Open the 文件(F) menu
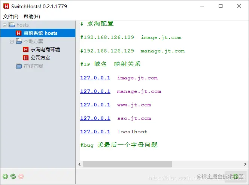Image resolution: width=249 pixels, height=185 pixels. click(10, 16)
